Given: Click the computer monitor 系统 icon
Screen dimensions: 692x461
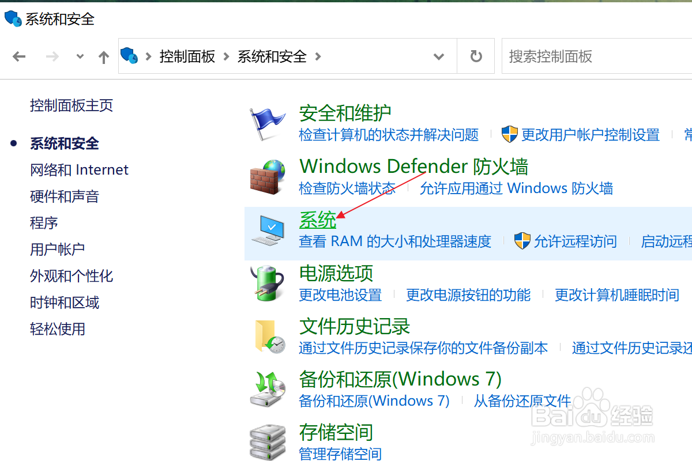Looking at the screenshot, I should pos(268,232).
